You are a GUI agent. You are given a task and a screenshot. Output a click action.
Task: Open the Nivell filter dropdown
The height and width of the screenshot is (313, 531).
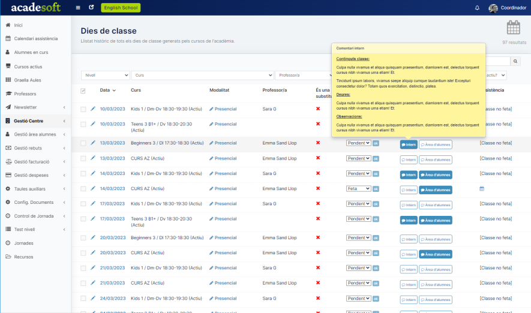(106, 76)
